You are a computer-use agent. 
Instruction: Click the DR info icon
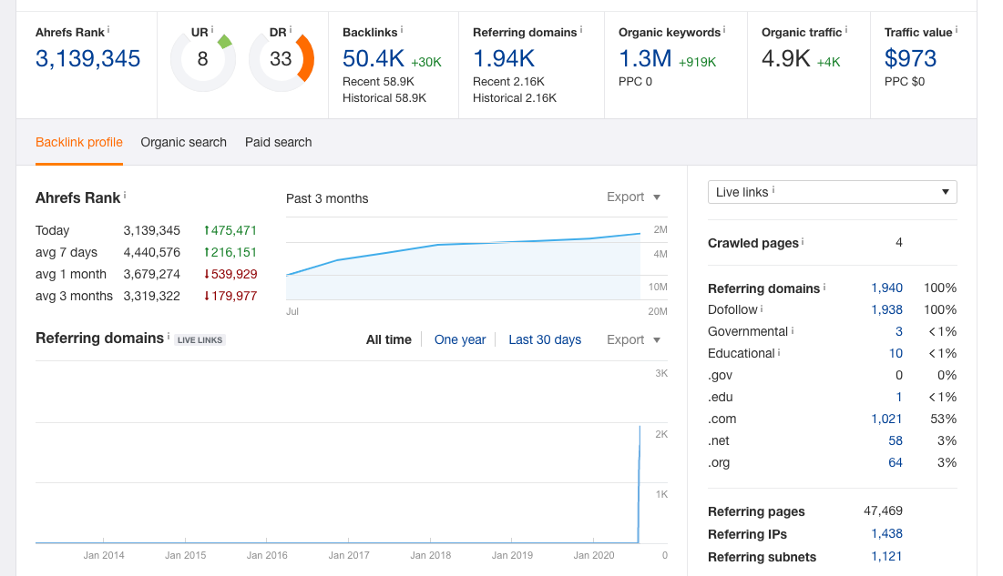click(290, 29)
